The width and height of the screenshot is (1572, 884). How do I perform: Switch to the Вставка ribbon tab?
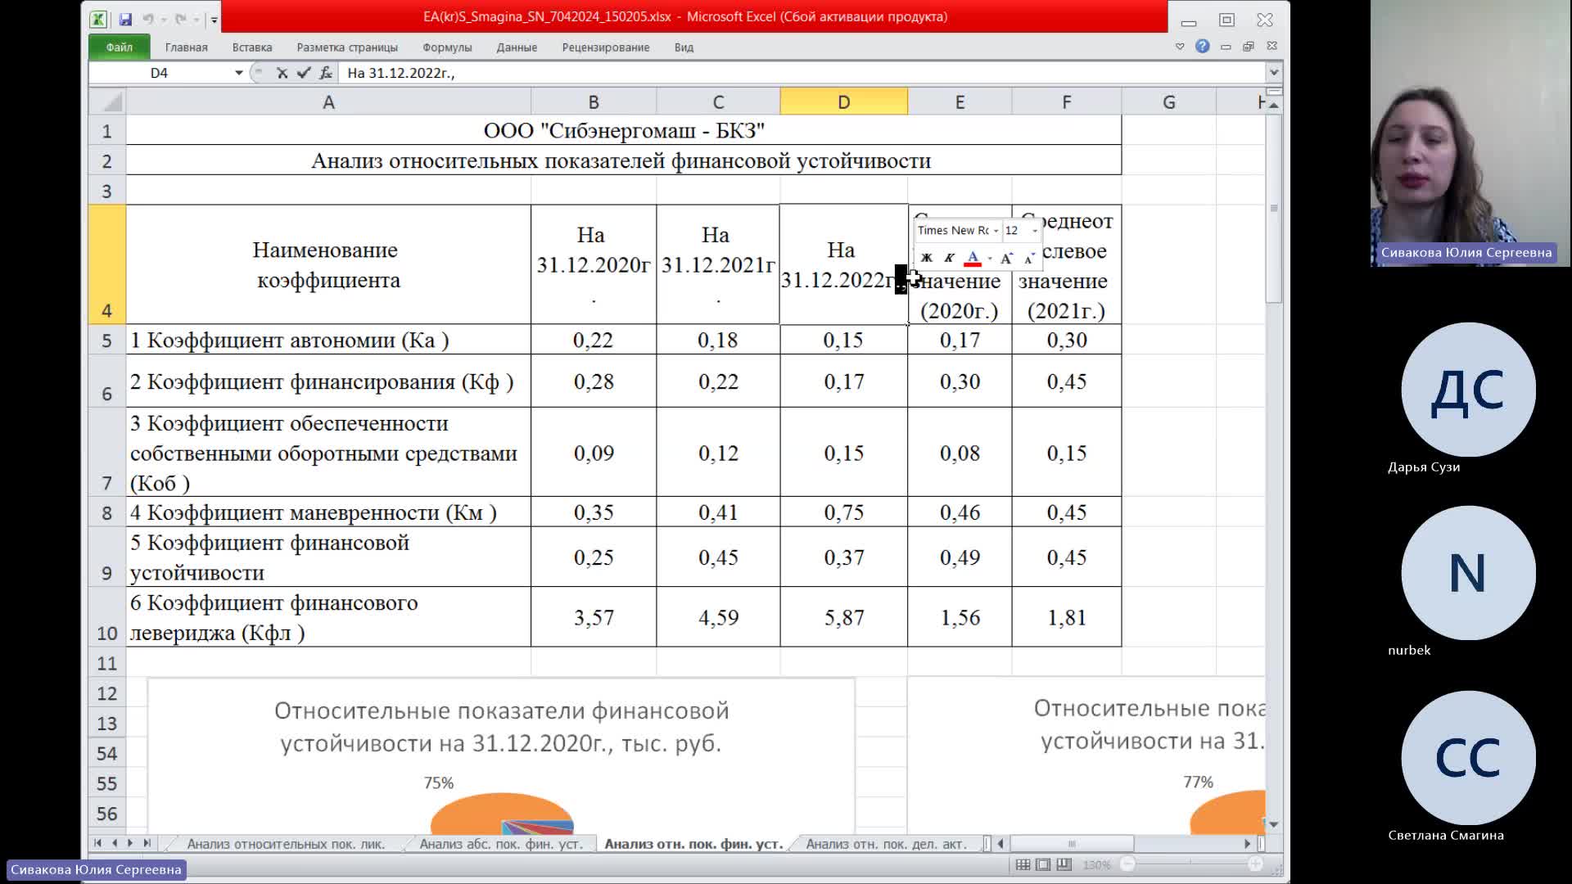pos(252,47)
